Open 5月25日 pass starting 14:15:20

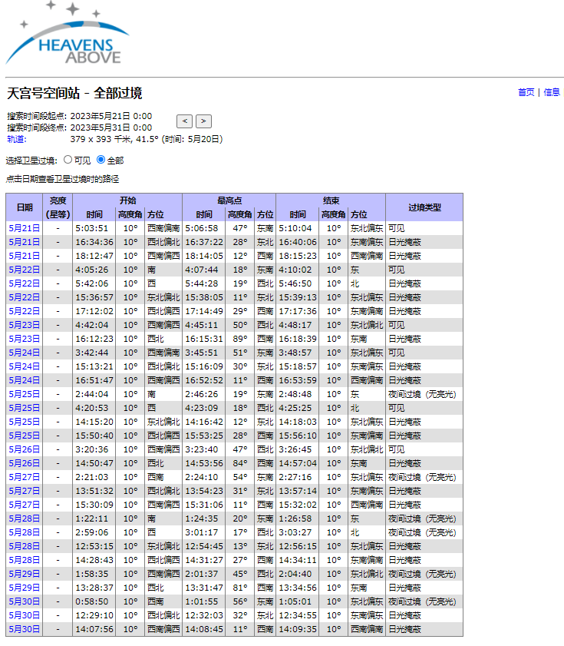[25, 422]
